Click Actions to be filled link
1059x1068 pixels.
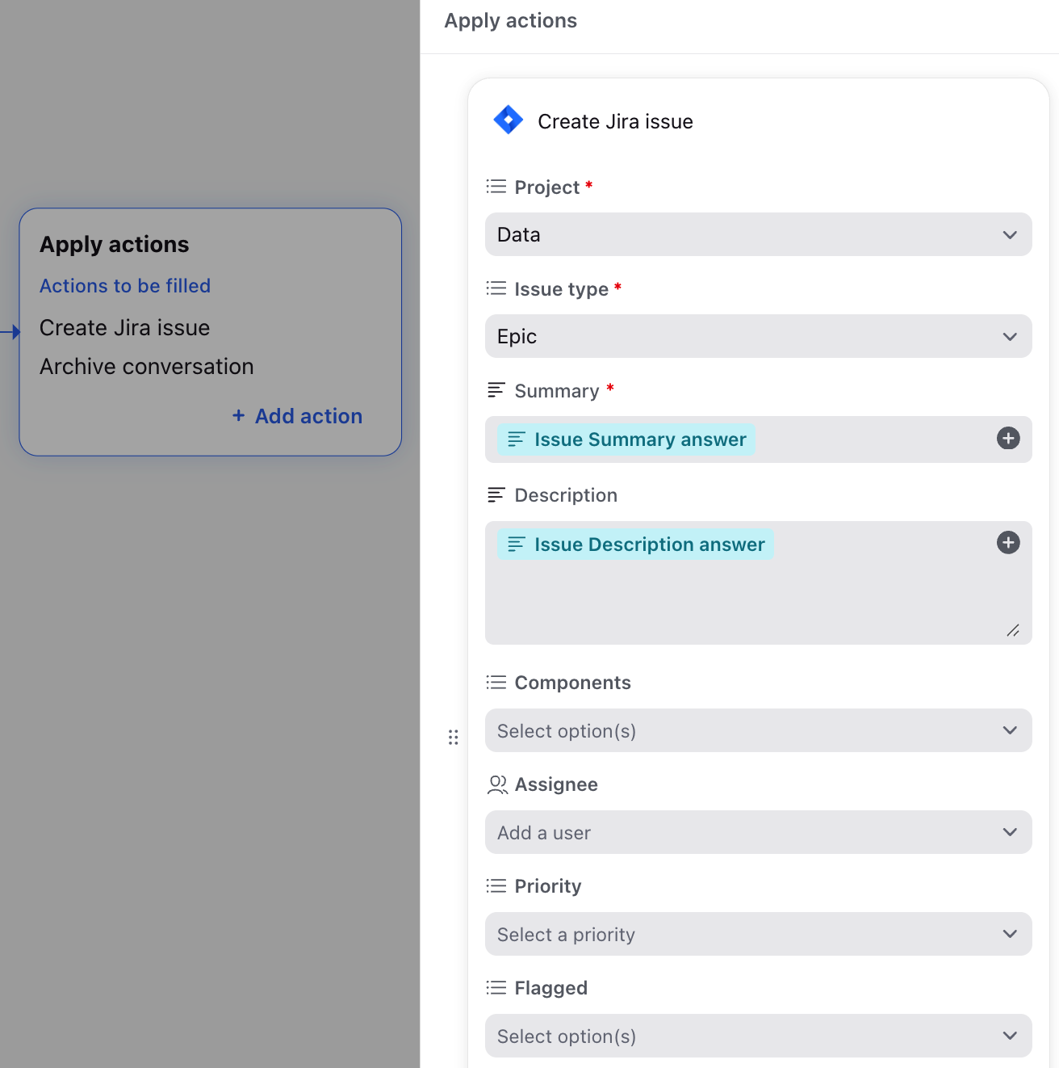(x=125, y=286)
